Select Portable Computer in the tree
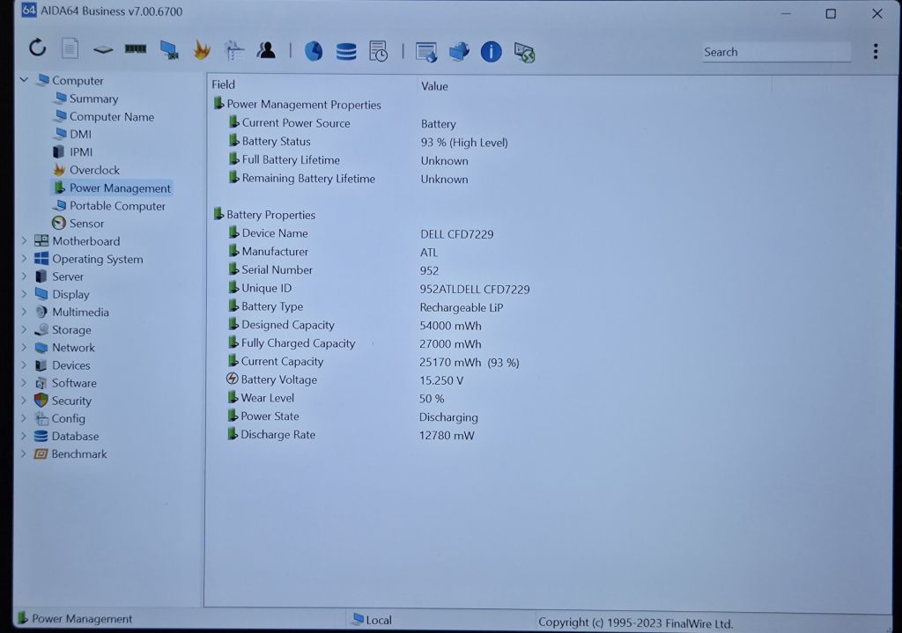The width and height of the screenshot is (902, 633). (117, 206)
